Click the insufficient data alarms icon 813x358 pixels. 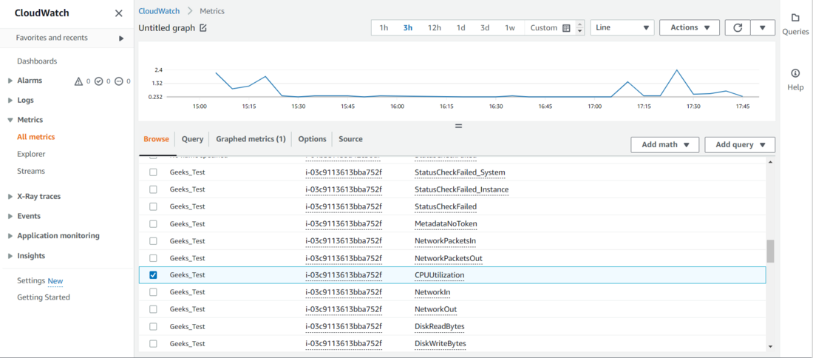point(119,81)
